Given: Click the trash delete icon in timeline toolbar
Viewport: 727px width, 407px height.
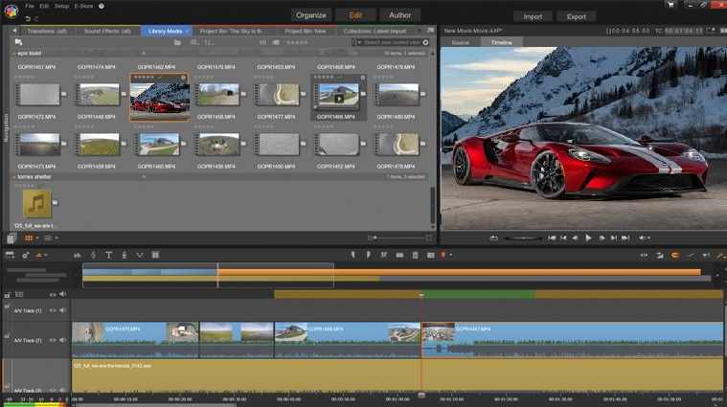Looking at the screenshot, I should tap(415, 255).
